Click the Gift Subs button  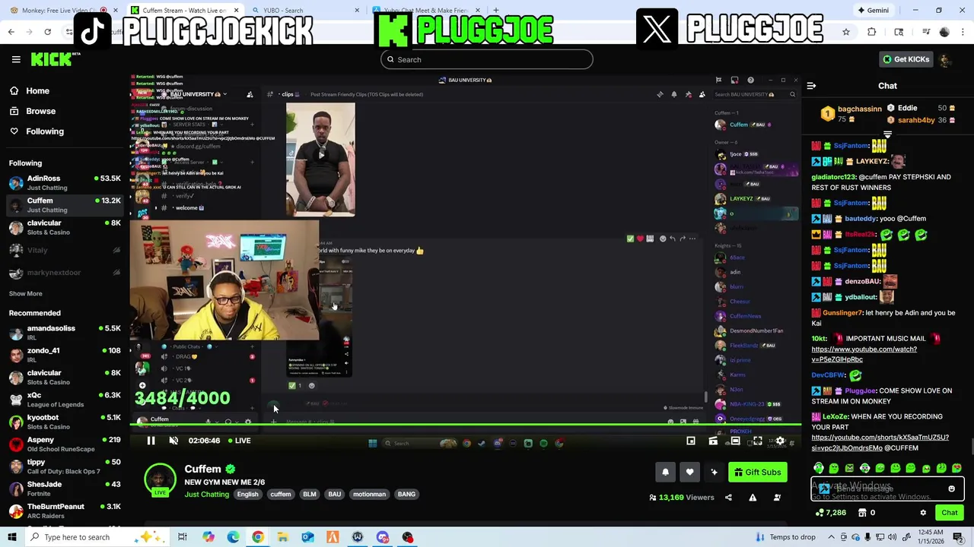click(x=758, y=473)
